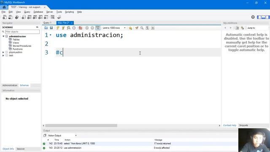The width and height of the screenshot is (270, 152).
Task: Open the Server menu
Action: pos(49,12)
